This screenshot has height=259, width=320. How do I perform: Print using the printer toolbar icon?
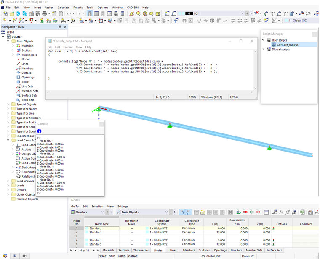click(x=45, y=13)
